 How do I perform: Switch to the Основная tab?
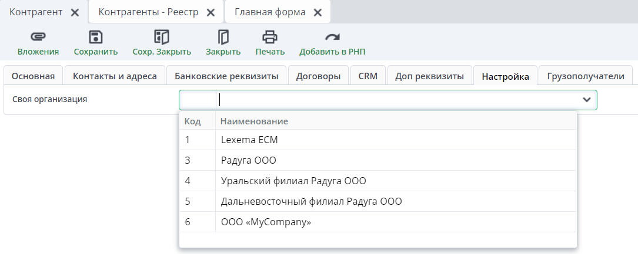[34, 76]
